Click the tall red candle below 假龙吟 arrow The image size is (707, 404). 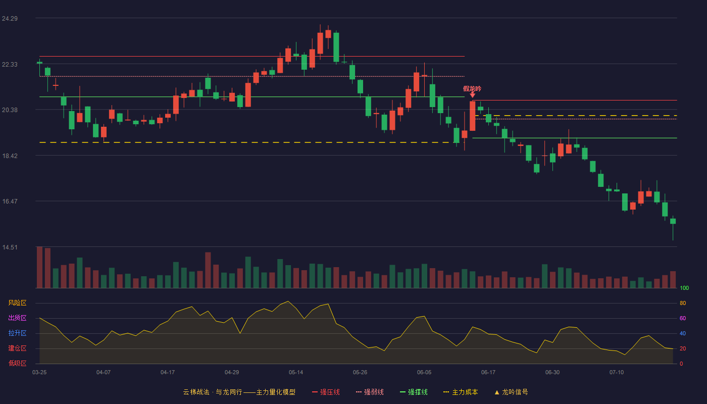click(473, 116)
